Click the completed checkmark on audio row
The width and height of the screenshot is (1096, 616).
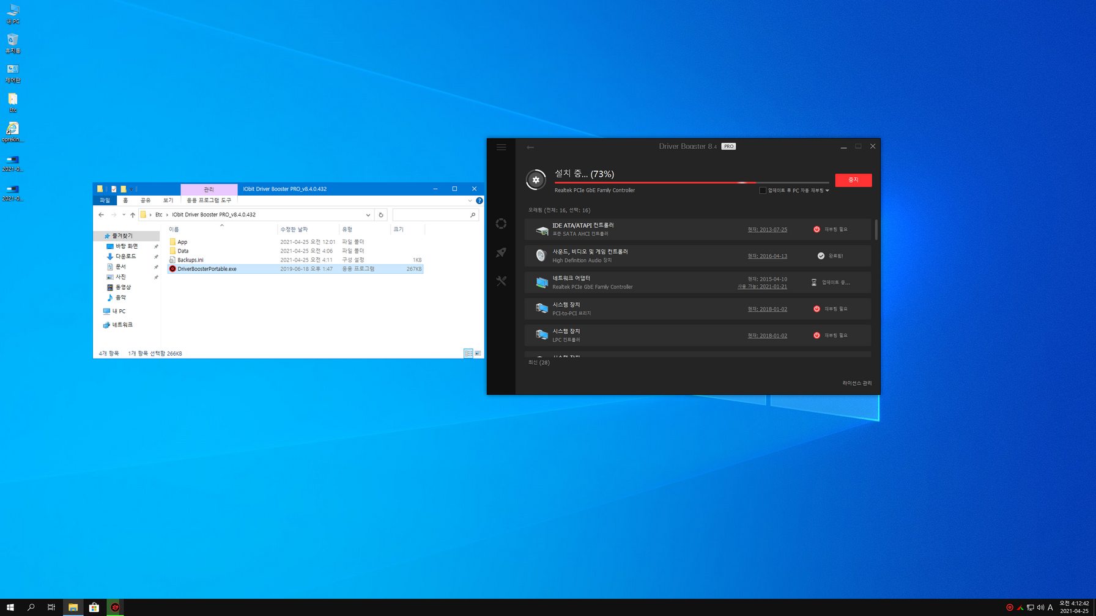821,256
